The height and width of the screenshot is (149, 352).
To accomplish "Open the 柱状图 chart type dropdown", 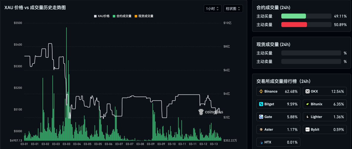I will pos(233,9).
